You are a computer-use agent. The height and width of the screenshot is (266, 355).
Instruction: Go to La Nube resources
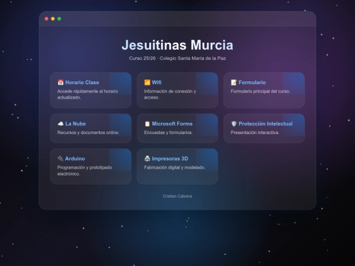point(76,123)
